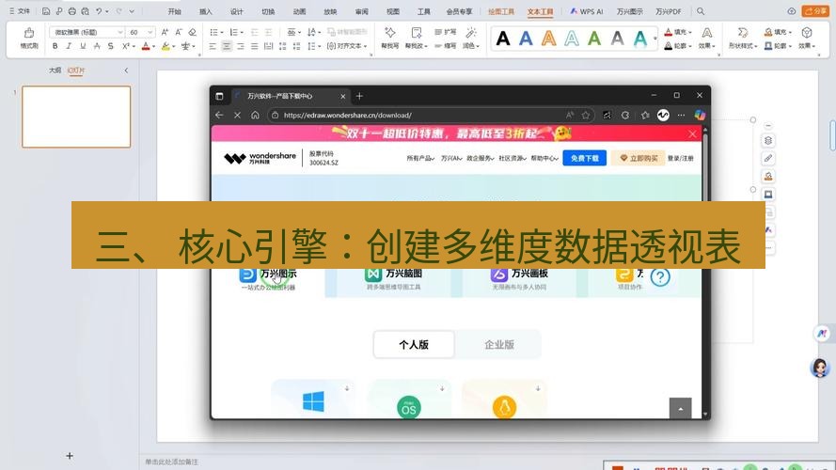Click the Linux penguin download icon
The width and height of the screenshot is (836, 470).
pos(504,408)
